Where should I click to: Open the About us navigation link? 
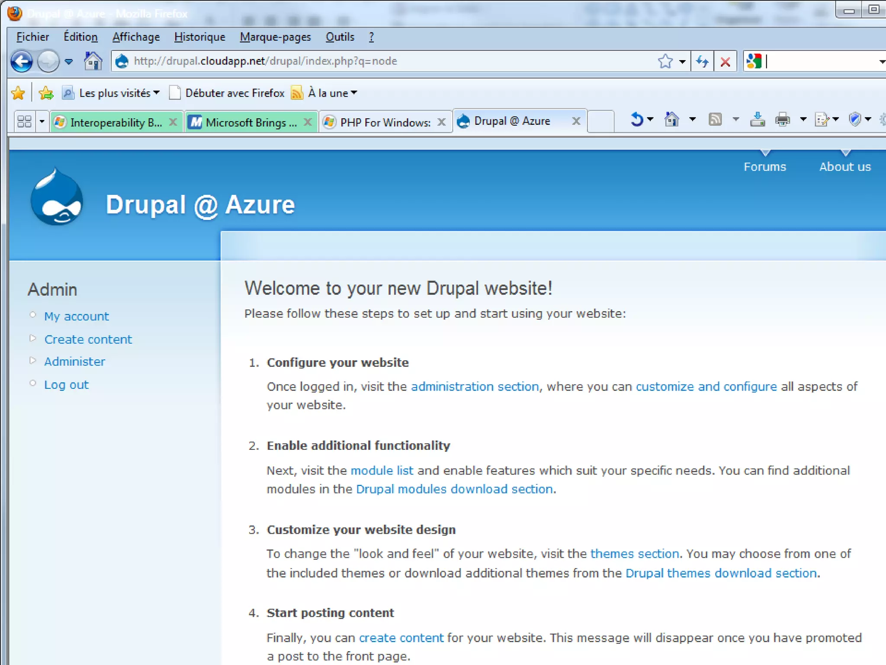click(x=845, y=167)
